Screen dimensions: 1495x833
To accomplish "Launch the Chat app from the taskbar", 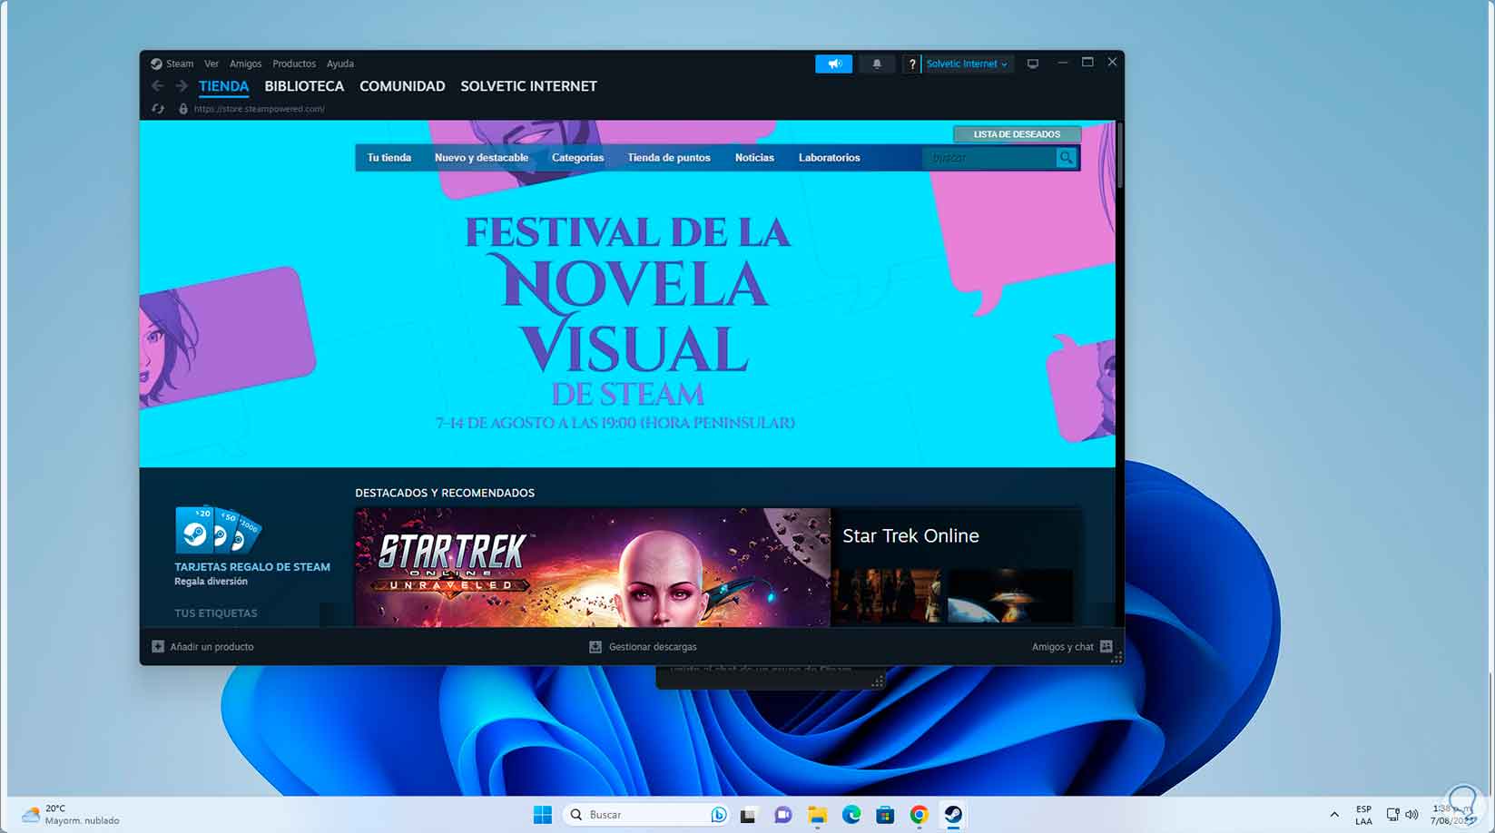I will (x=782, y=815).
